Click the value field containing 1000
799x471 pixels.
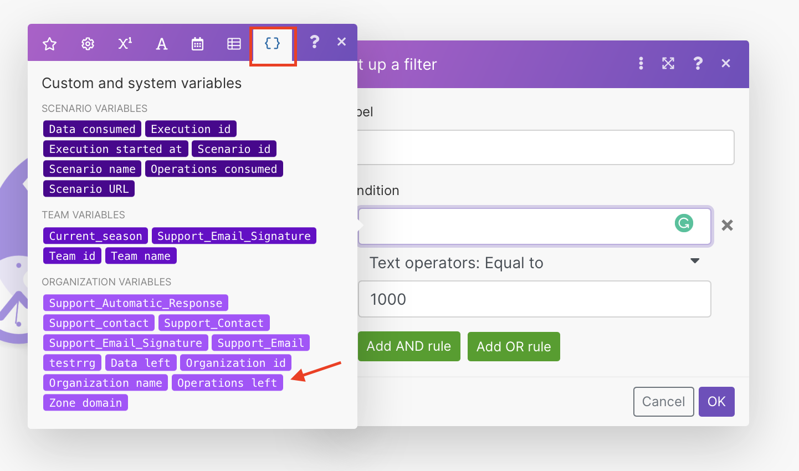point(535,299)
